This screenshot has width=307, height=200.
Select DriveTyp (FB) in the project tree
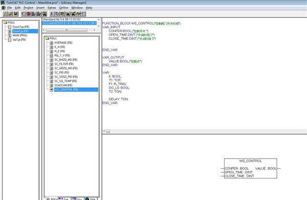[25, 31]
